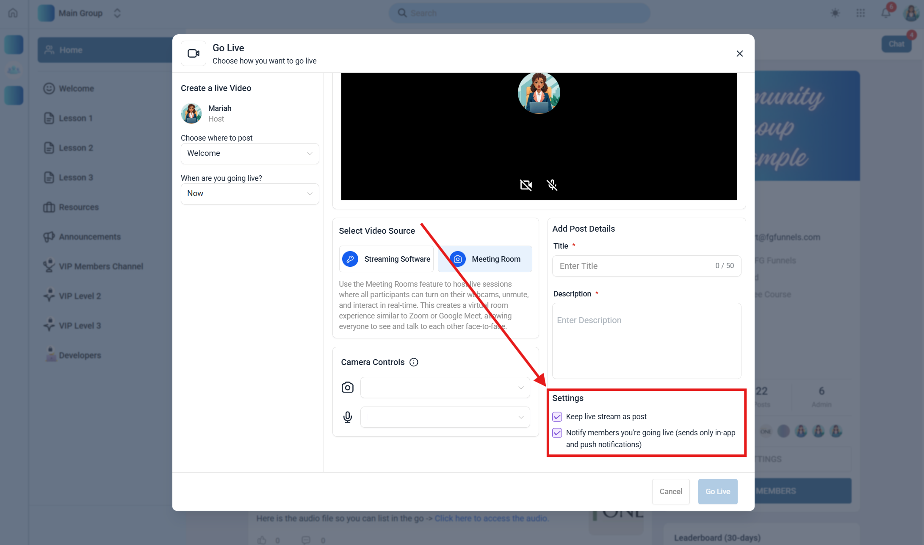Screen dimensions: 924x545
Task: Select Streaming Software video source
Action: [386, 259]
